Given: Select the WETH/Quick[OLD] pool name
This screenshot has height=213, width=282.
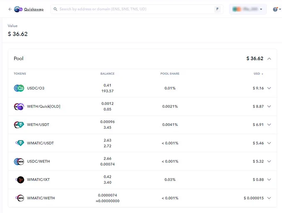Looking at the screenshot, I should 44,106.
